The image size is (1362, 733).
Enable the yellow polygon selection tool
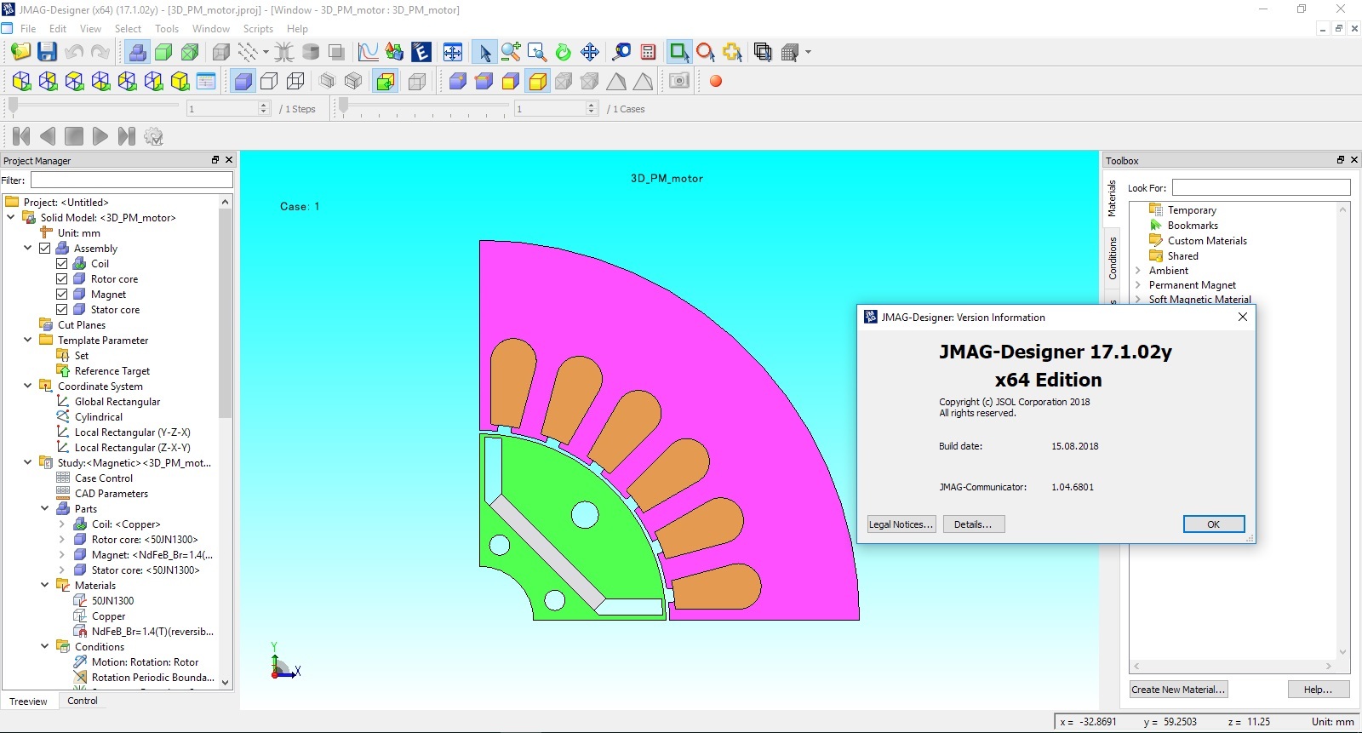(731, 52)
